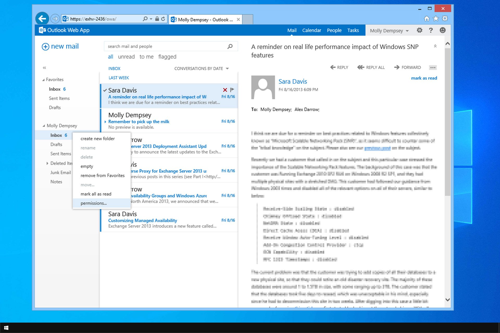This screenshot has height=333, width=500.
Task: Open the browser favorites star icon
Action: pos(436,18)
